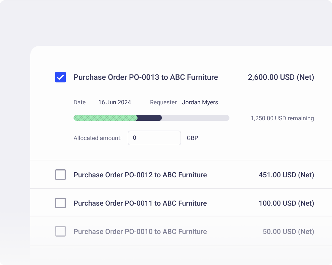This screenshot has width=332, height=265.
Task: Click the 1,250.00 USD remaining text
Action: [282, 118]
